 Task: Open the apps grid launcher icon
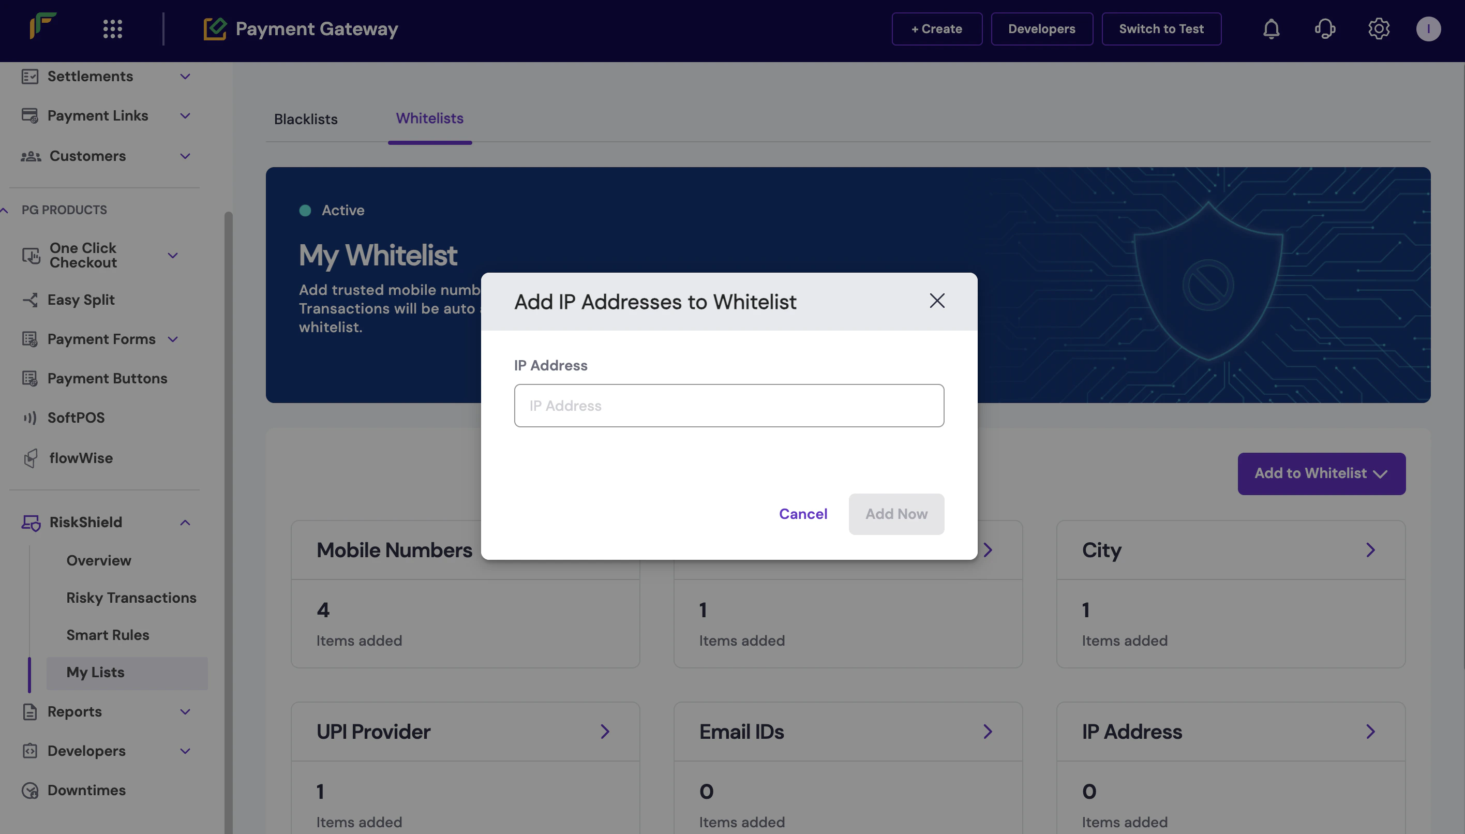(112, 28)
